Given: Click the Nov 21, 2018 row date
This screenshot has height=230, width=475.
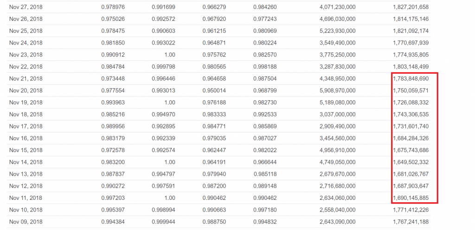Looking at the screenshot, I should tap(26, 79).
